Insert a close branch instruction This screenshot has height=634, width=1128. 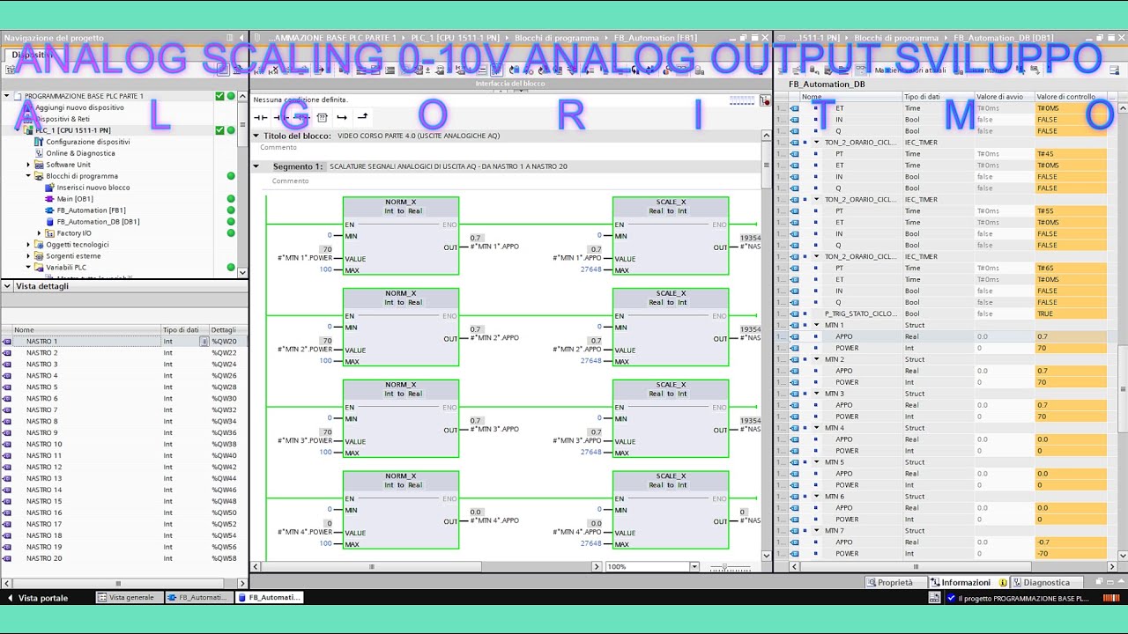pyautogui.click(x=362, y=117)
